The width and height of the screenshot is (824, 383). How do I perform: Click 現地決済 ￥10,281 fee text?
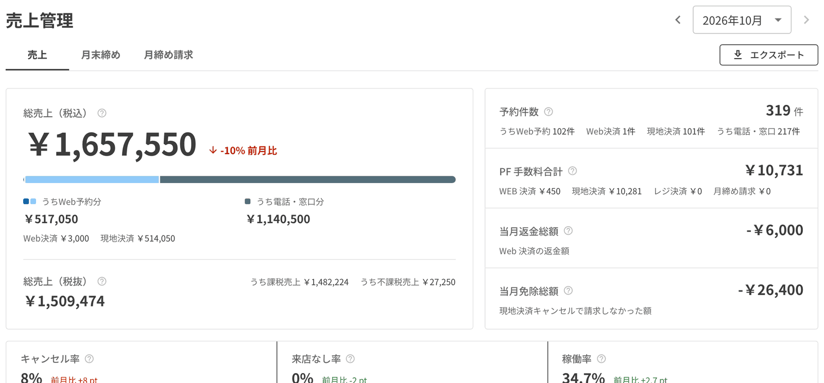pos(607,191)
